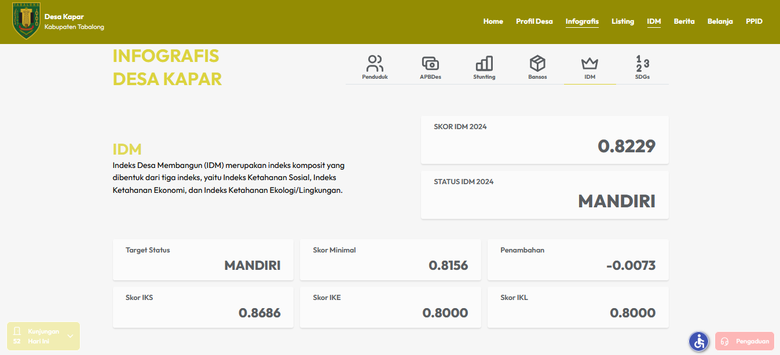
Task: Open the Penduduk infographic icon
Action: pyautogui.click(x=375, y=64)
